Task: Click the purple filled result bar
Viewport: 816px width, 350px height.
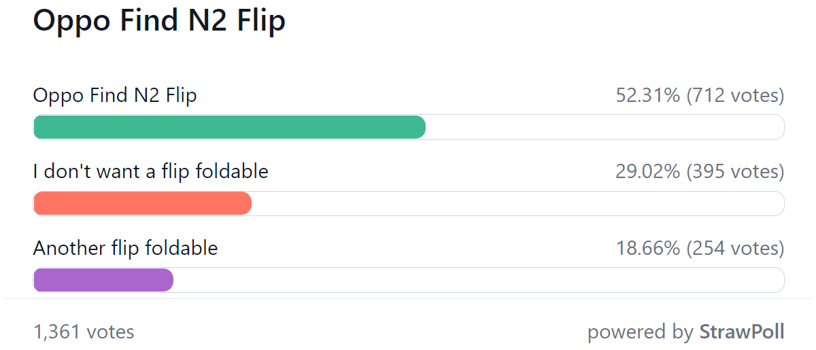Action: (103, 280)
